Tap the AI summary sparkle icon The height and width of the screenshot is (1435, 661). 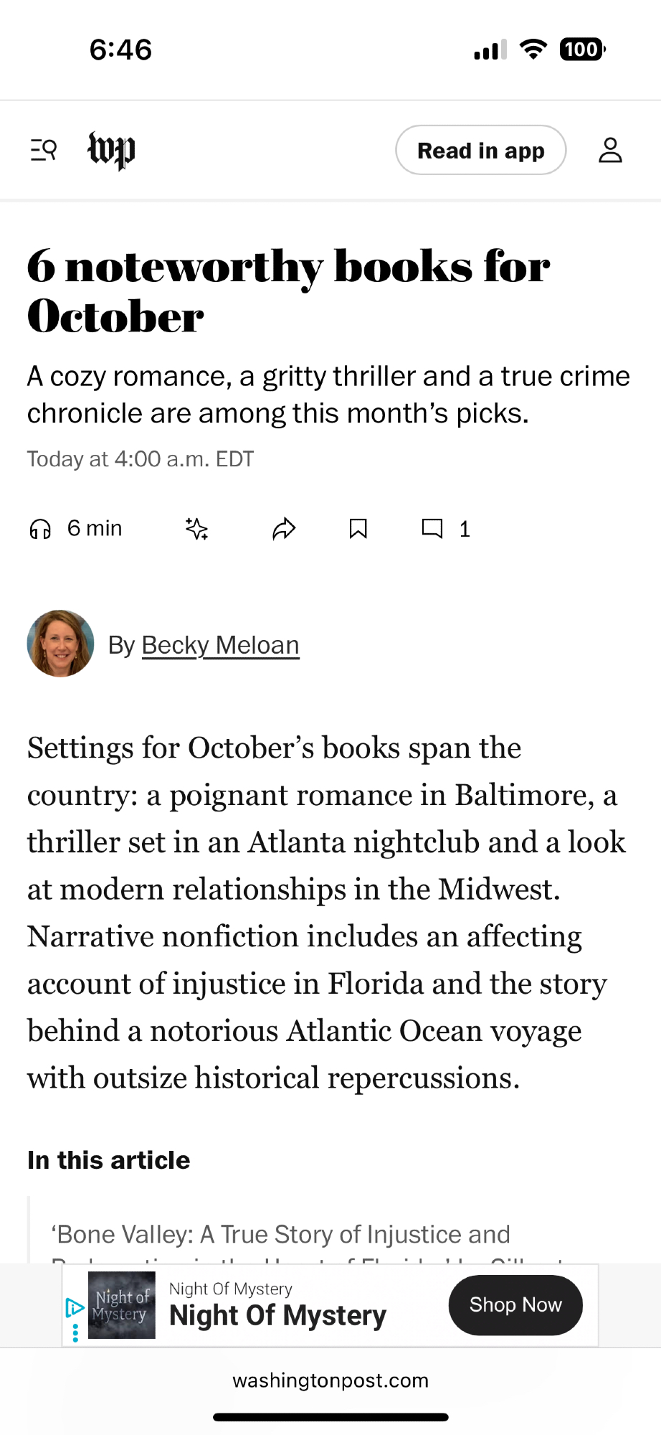tap(197, 529)
